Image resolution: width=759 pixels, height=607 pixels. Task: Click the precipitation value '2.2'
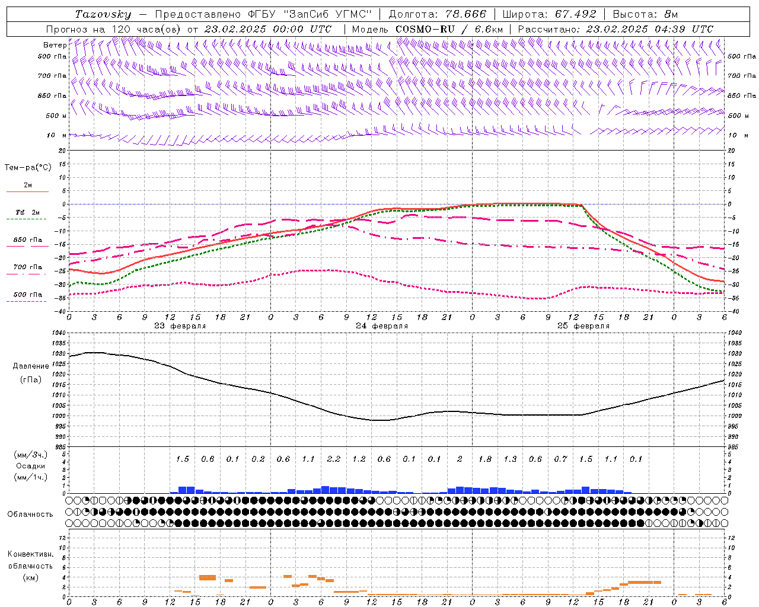334,459
